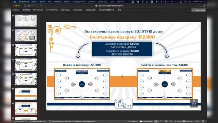Click the Войти в вечное золото: $1600 heading
Image resolution: width=218 pixels, height=123 pixels.
point(165,65)
